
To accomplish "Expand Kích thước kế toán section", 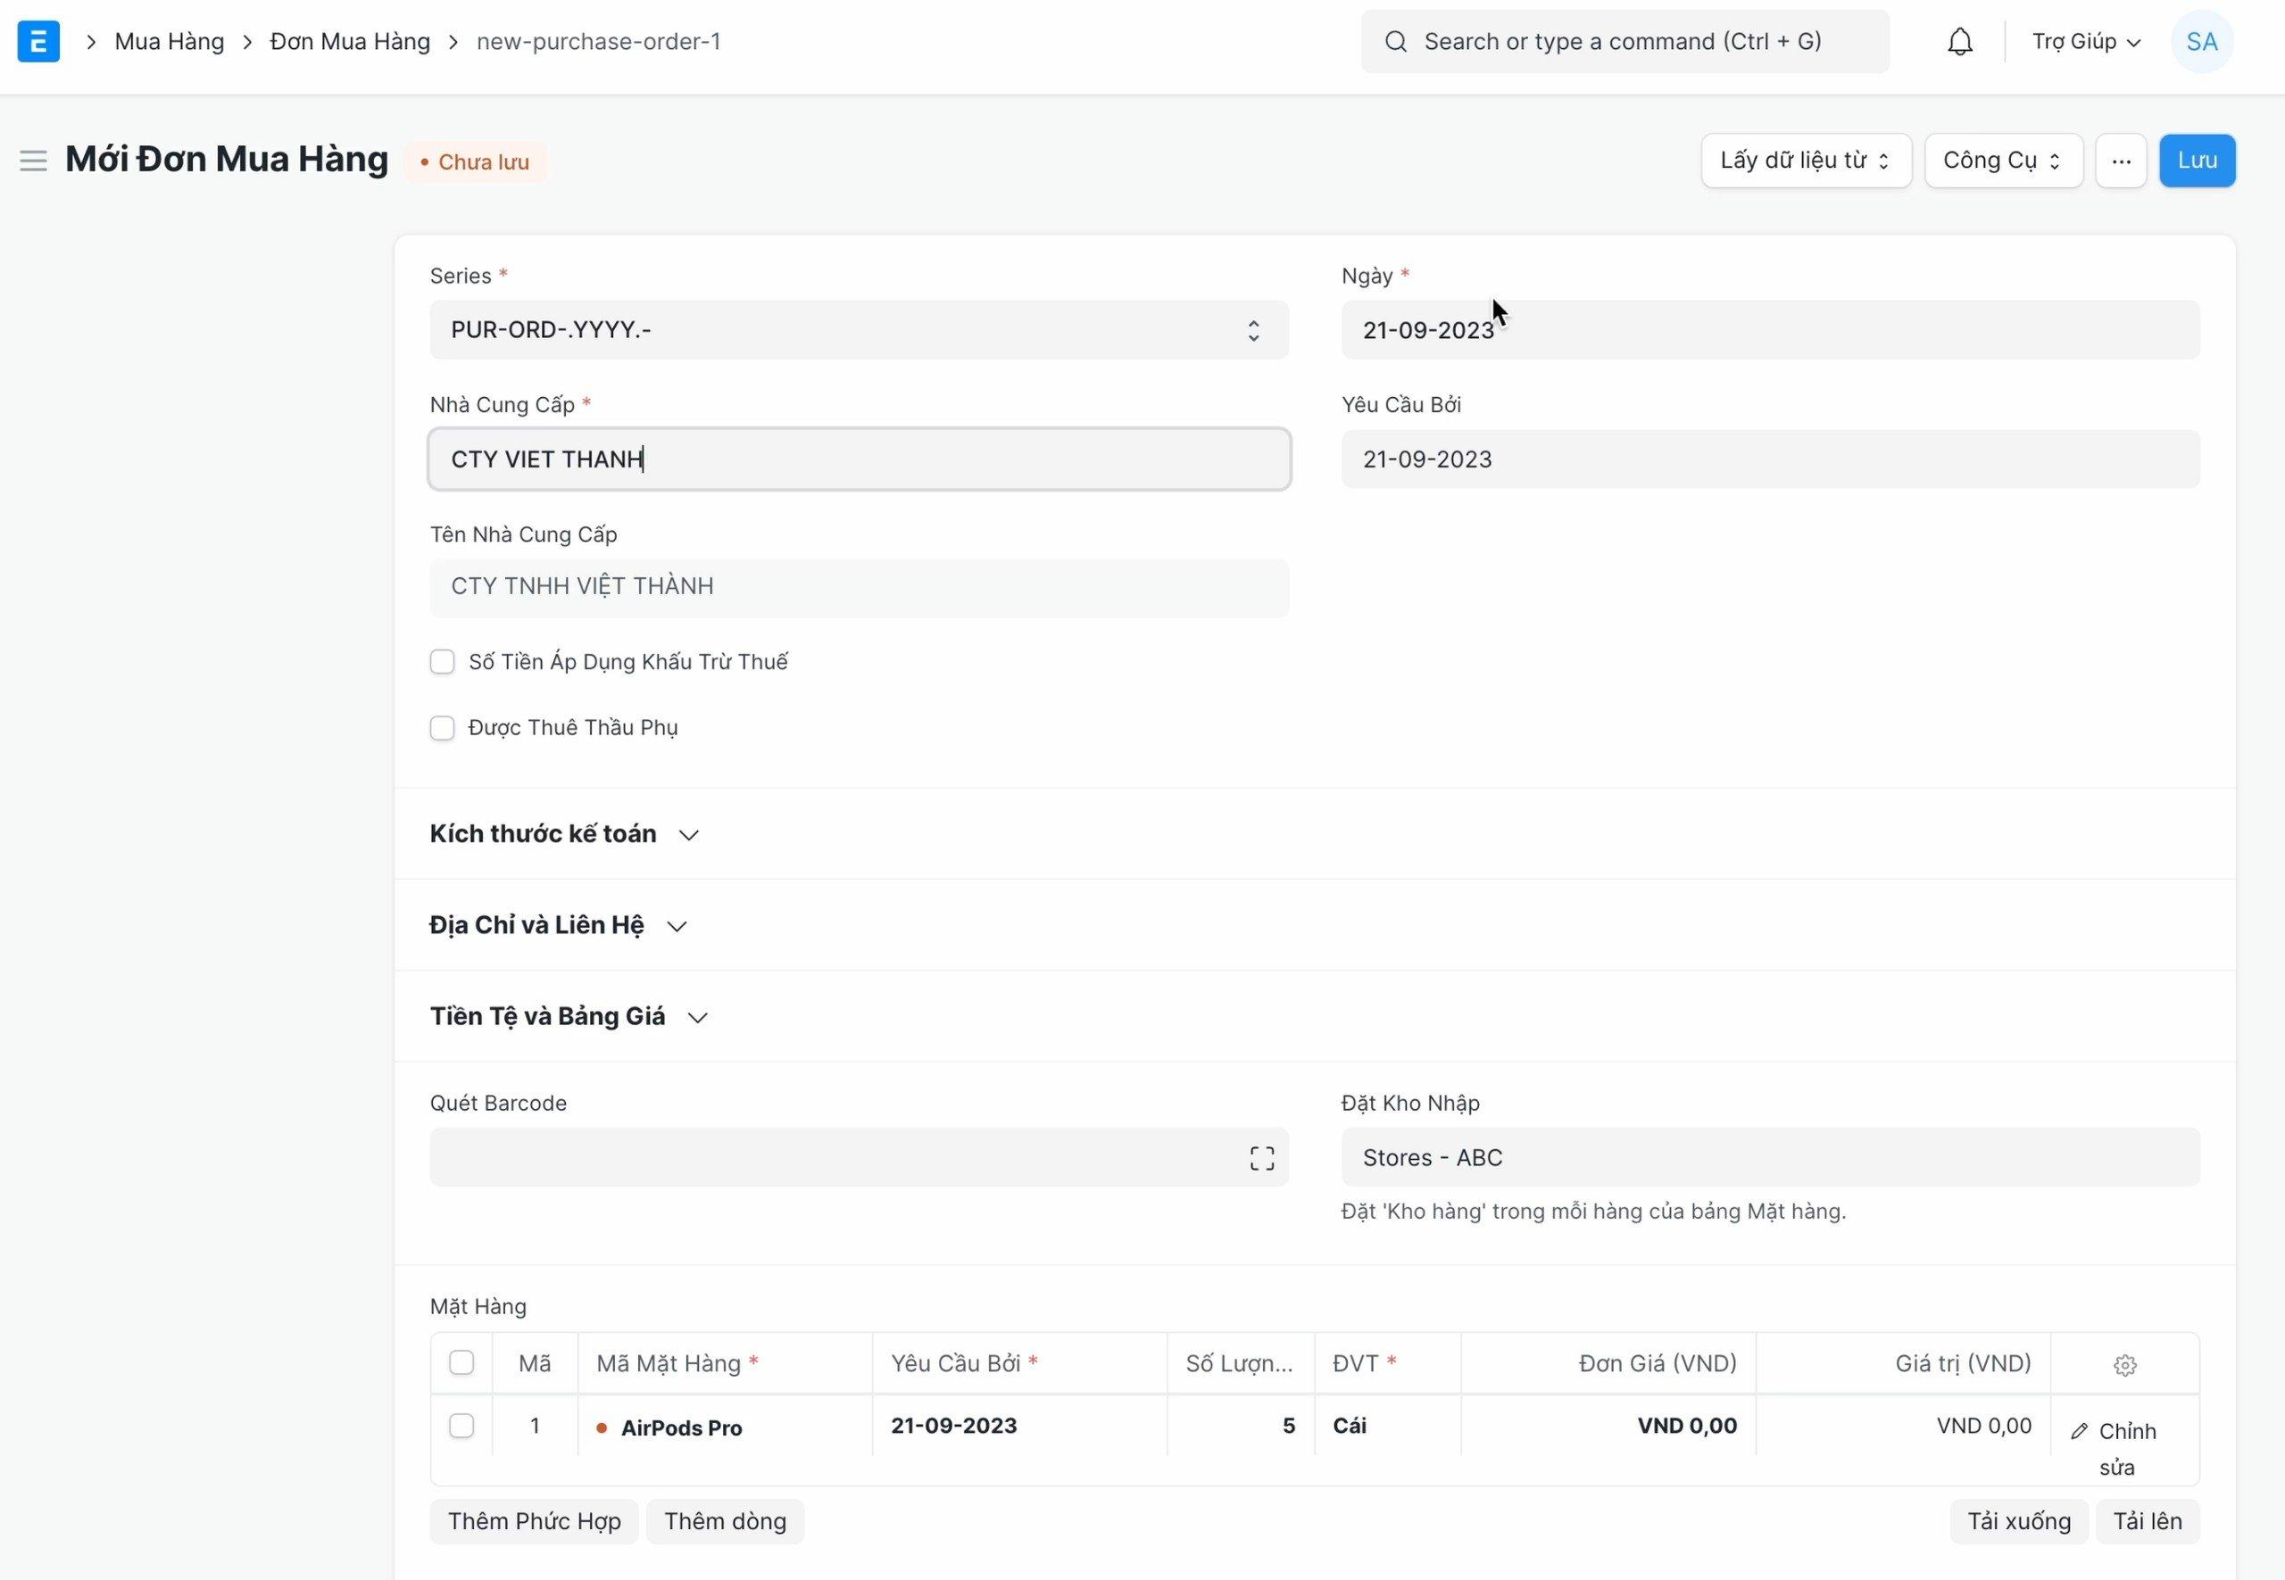I will click(x=564, y=833).
